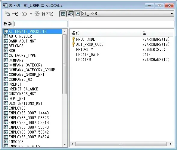177x150 pixels.
Task: Click the EMPLOYEE_0907153840 table icon
Action: pyautogui.click(x=6, y=127)
